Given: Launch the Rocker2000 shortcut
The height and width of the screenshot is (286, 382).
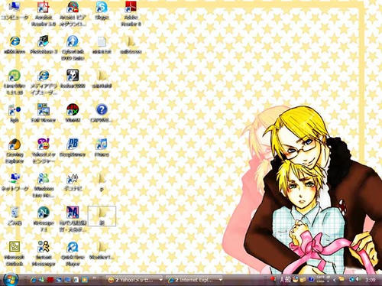Looking at the screenshot, I should [x=73, y=79].
